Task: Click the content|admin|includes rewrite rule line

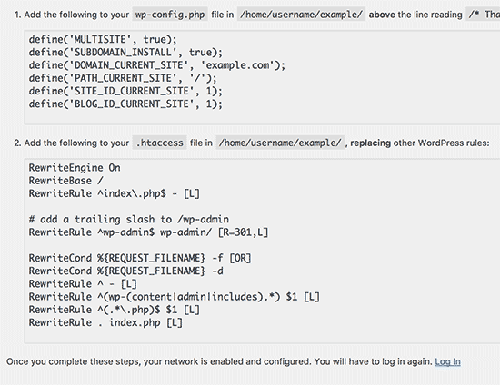Action: point(175,297)
